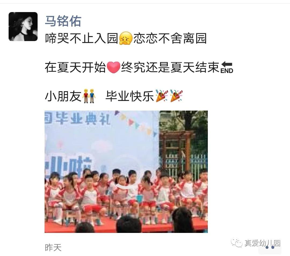Click the WeChat logo in the watermark

point(237,242)
